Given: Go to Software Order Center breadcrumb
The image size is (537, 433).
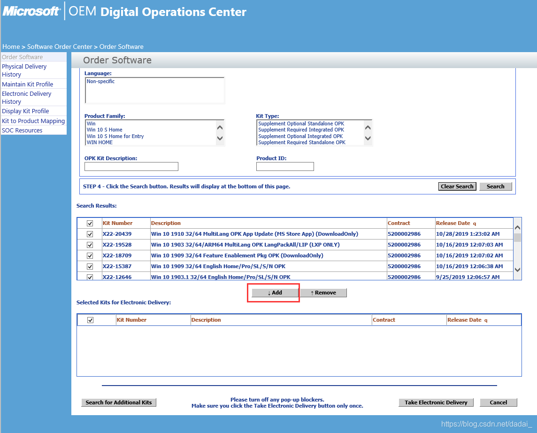Looking at the screenshot, I should pos(60,46).
